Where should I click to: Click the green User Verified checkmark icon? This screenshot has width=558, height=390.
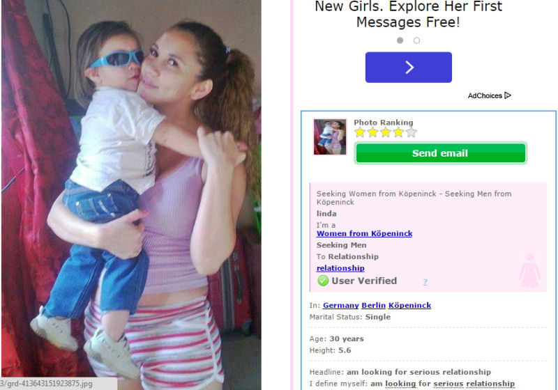(x=323, y=281)
